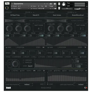The width and height of the screenshot is (92, 92).
Task: Click the Purge menu button
Action: pyautogui.click(x=53, y=6)
